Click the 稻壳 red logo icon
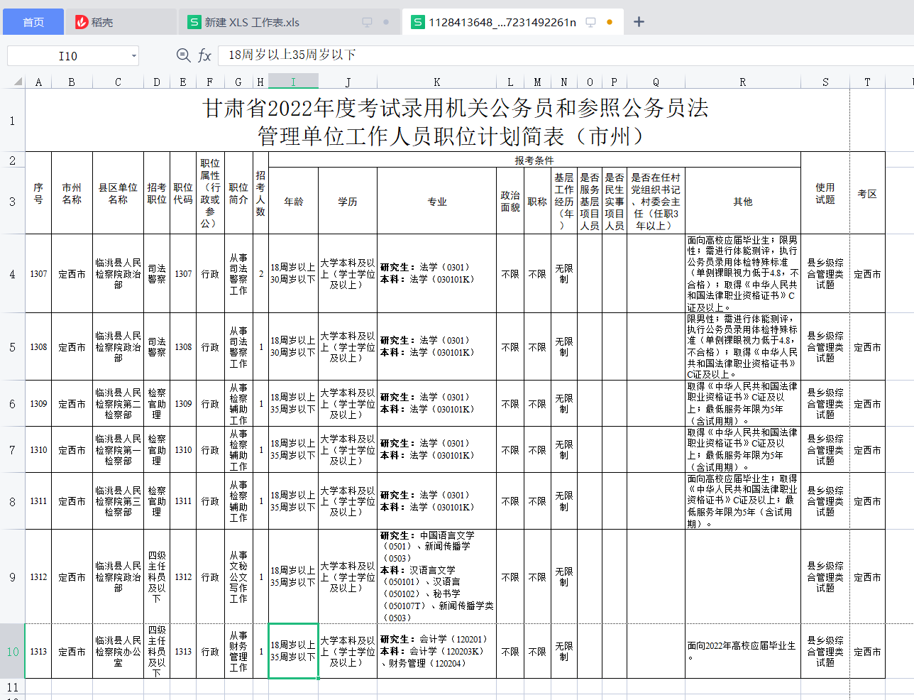The image size is (914, 700). tap(82, 22)
